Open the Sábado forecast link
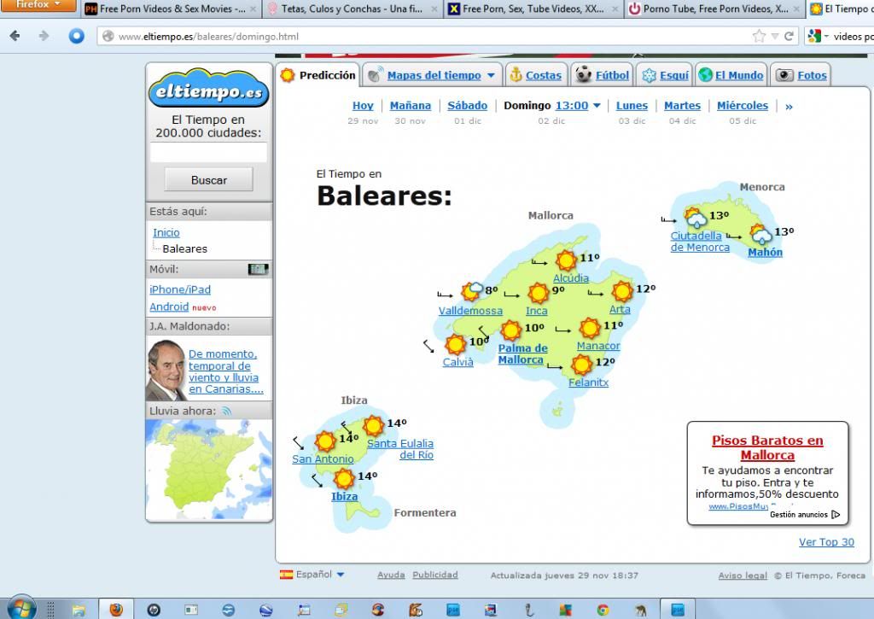Screen dimensions: 874x619 (467, 105)
